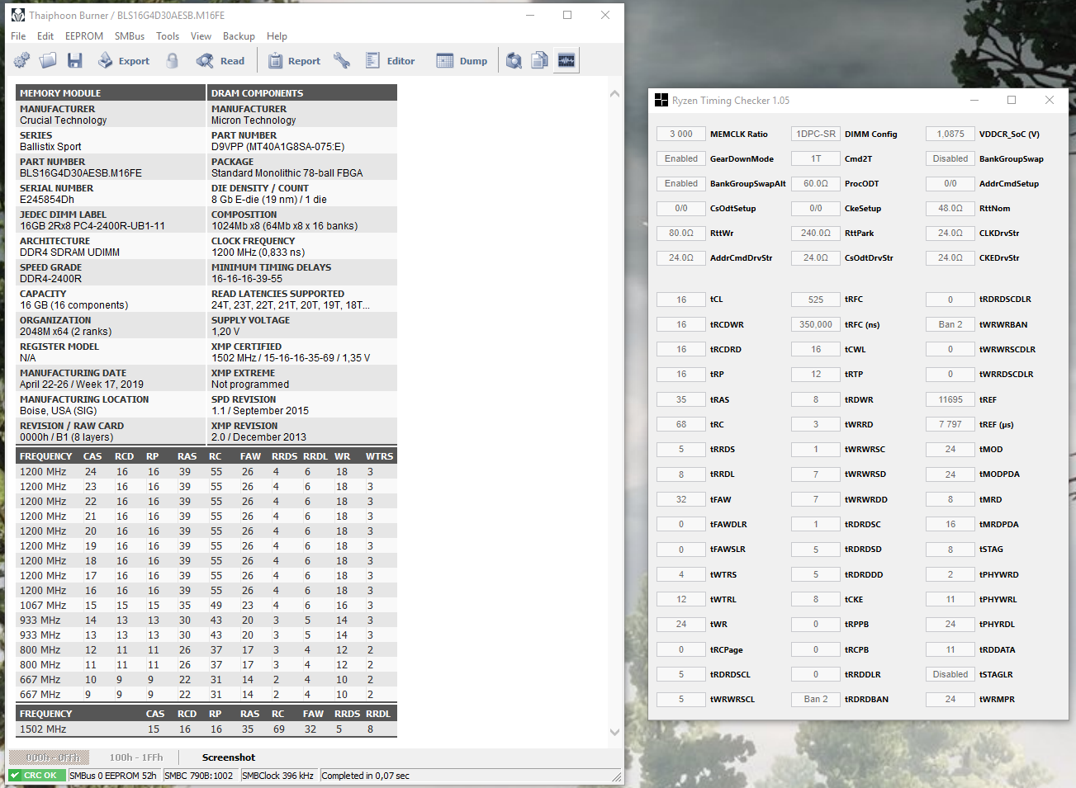Select the Screenshot tab
The height and width of the screenshot is (788, 1076).
pos(229,757)
